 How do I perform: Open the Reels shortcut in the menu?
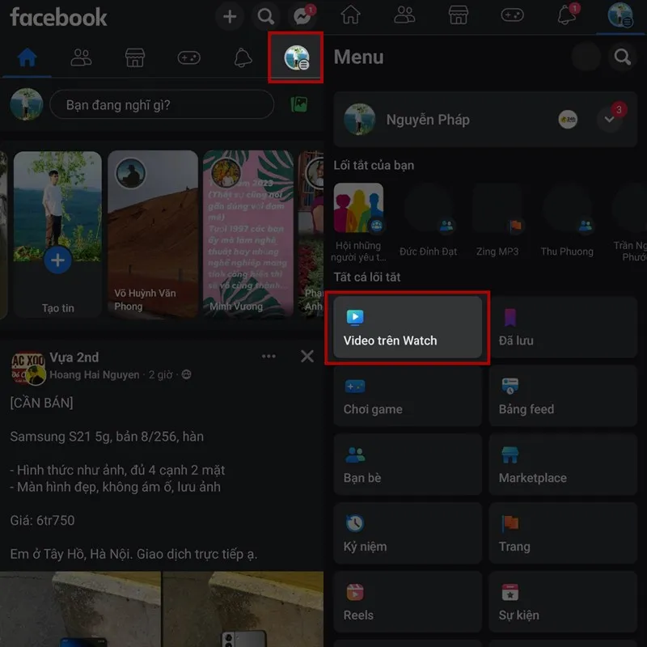[407, 603]
